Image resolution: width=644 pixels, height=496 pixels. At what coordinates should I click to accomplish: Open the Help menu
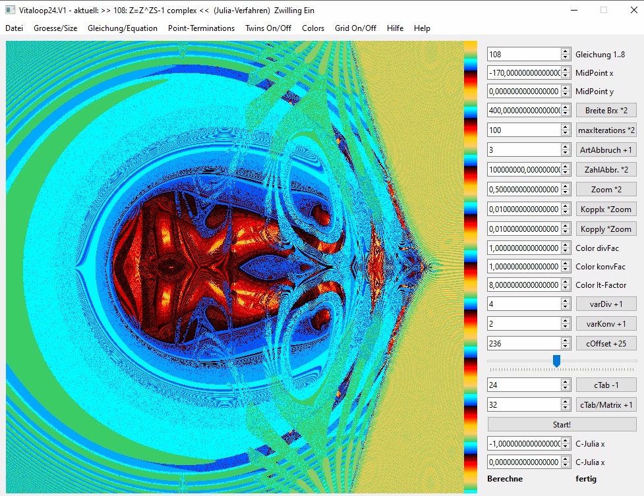[x=422, y=28]
